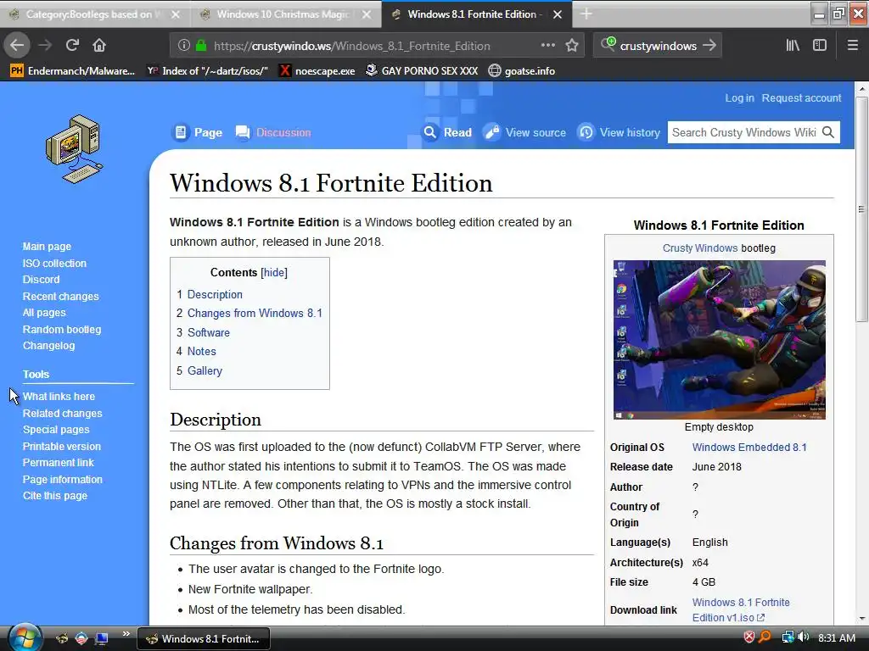The height and width of the screenshot is (651, 869).
Task: Open the Empty desktop screenshot thumbnail
Action: (720, 339)
